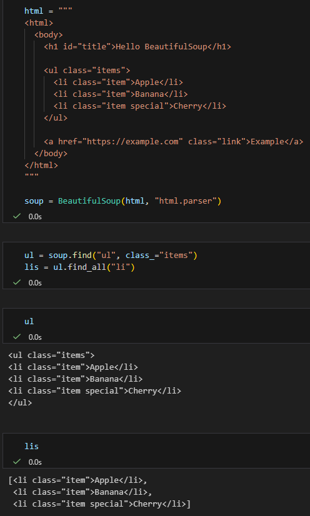Click the 'lis = ul.find_all("li")' line
The width and height of the screenshot is (310, 516).
(x=79, y=267)
